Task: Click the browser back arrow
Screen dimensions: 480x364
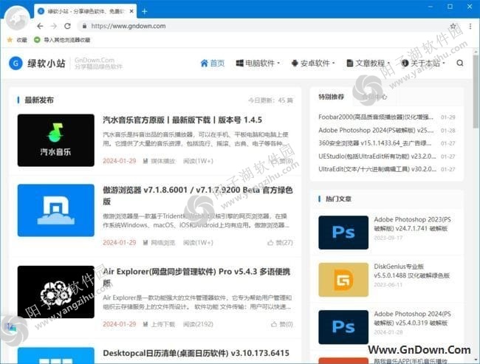Action: pos(40,26)
